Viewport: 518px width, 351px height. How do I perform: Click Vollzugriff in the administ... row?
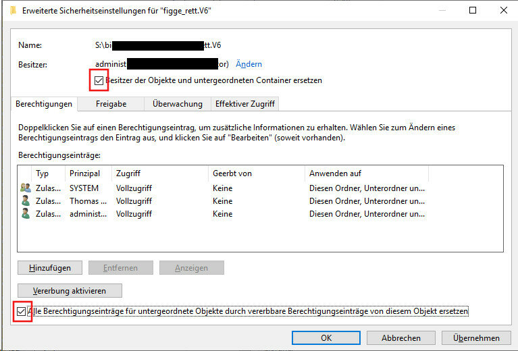pyautogui.click(x=134, y=214)
